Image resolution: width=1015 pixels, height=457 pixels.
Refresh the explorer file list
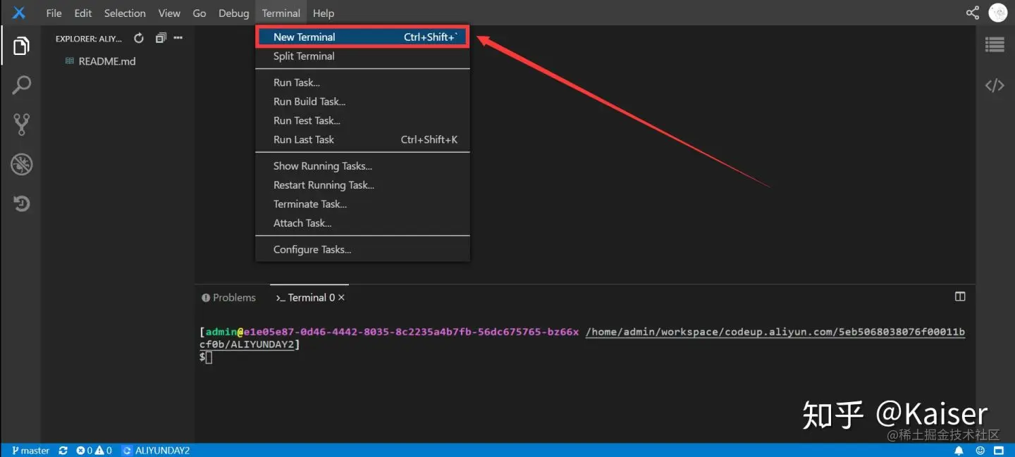click(139, 38)
